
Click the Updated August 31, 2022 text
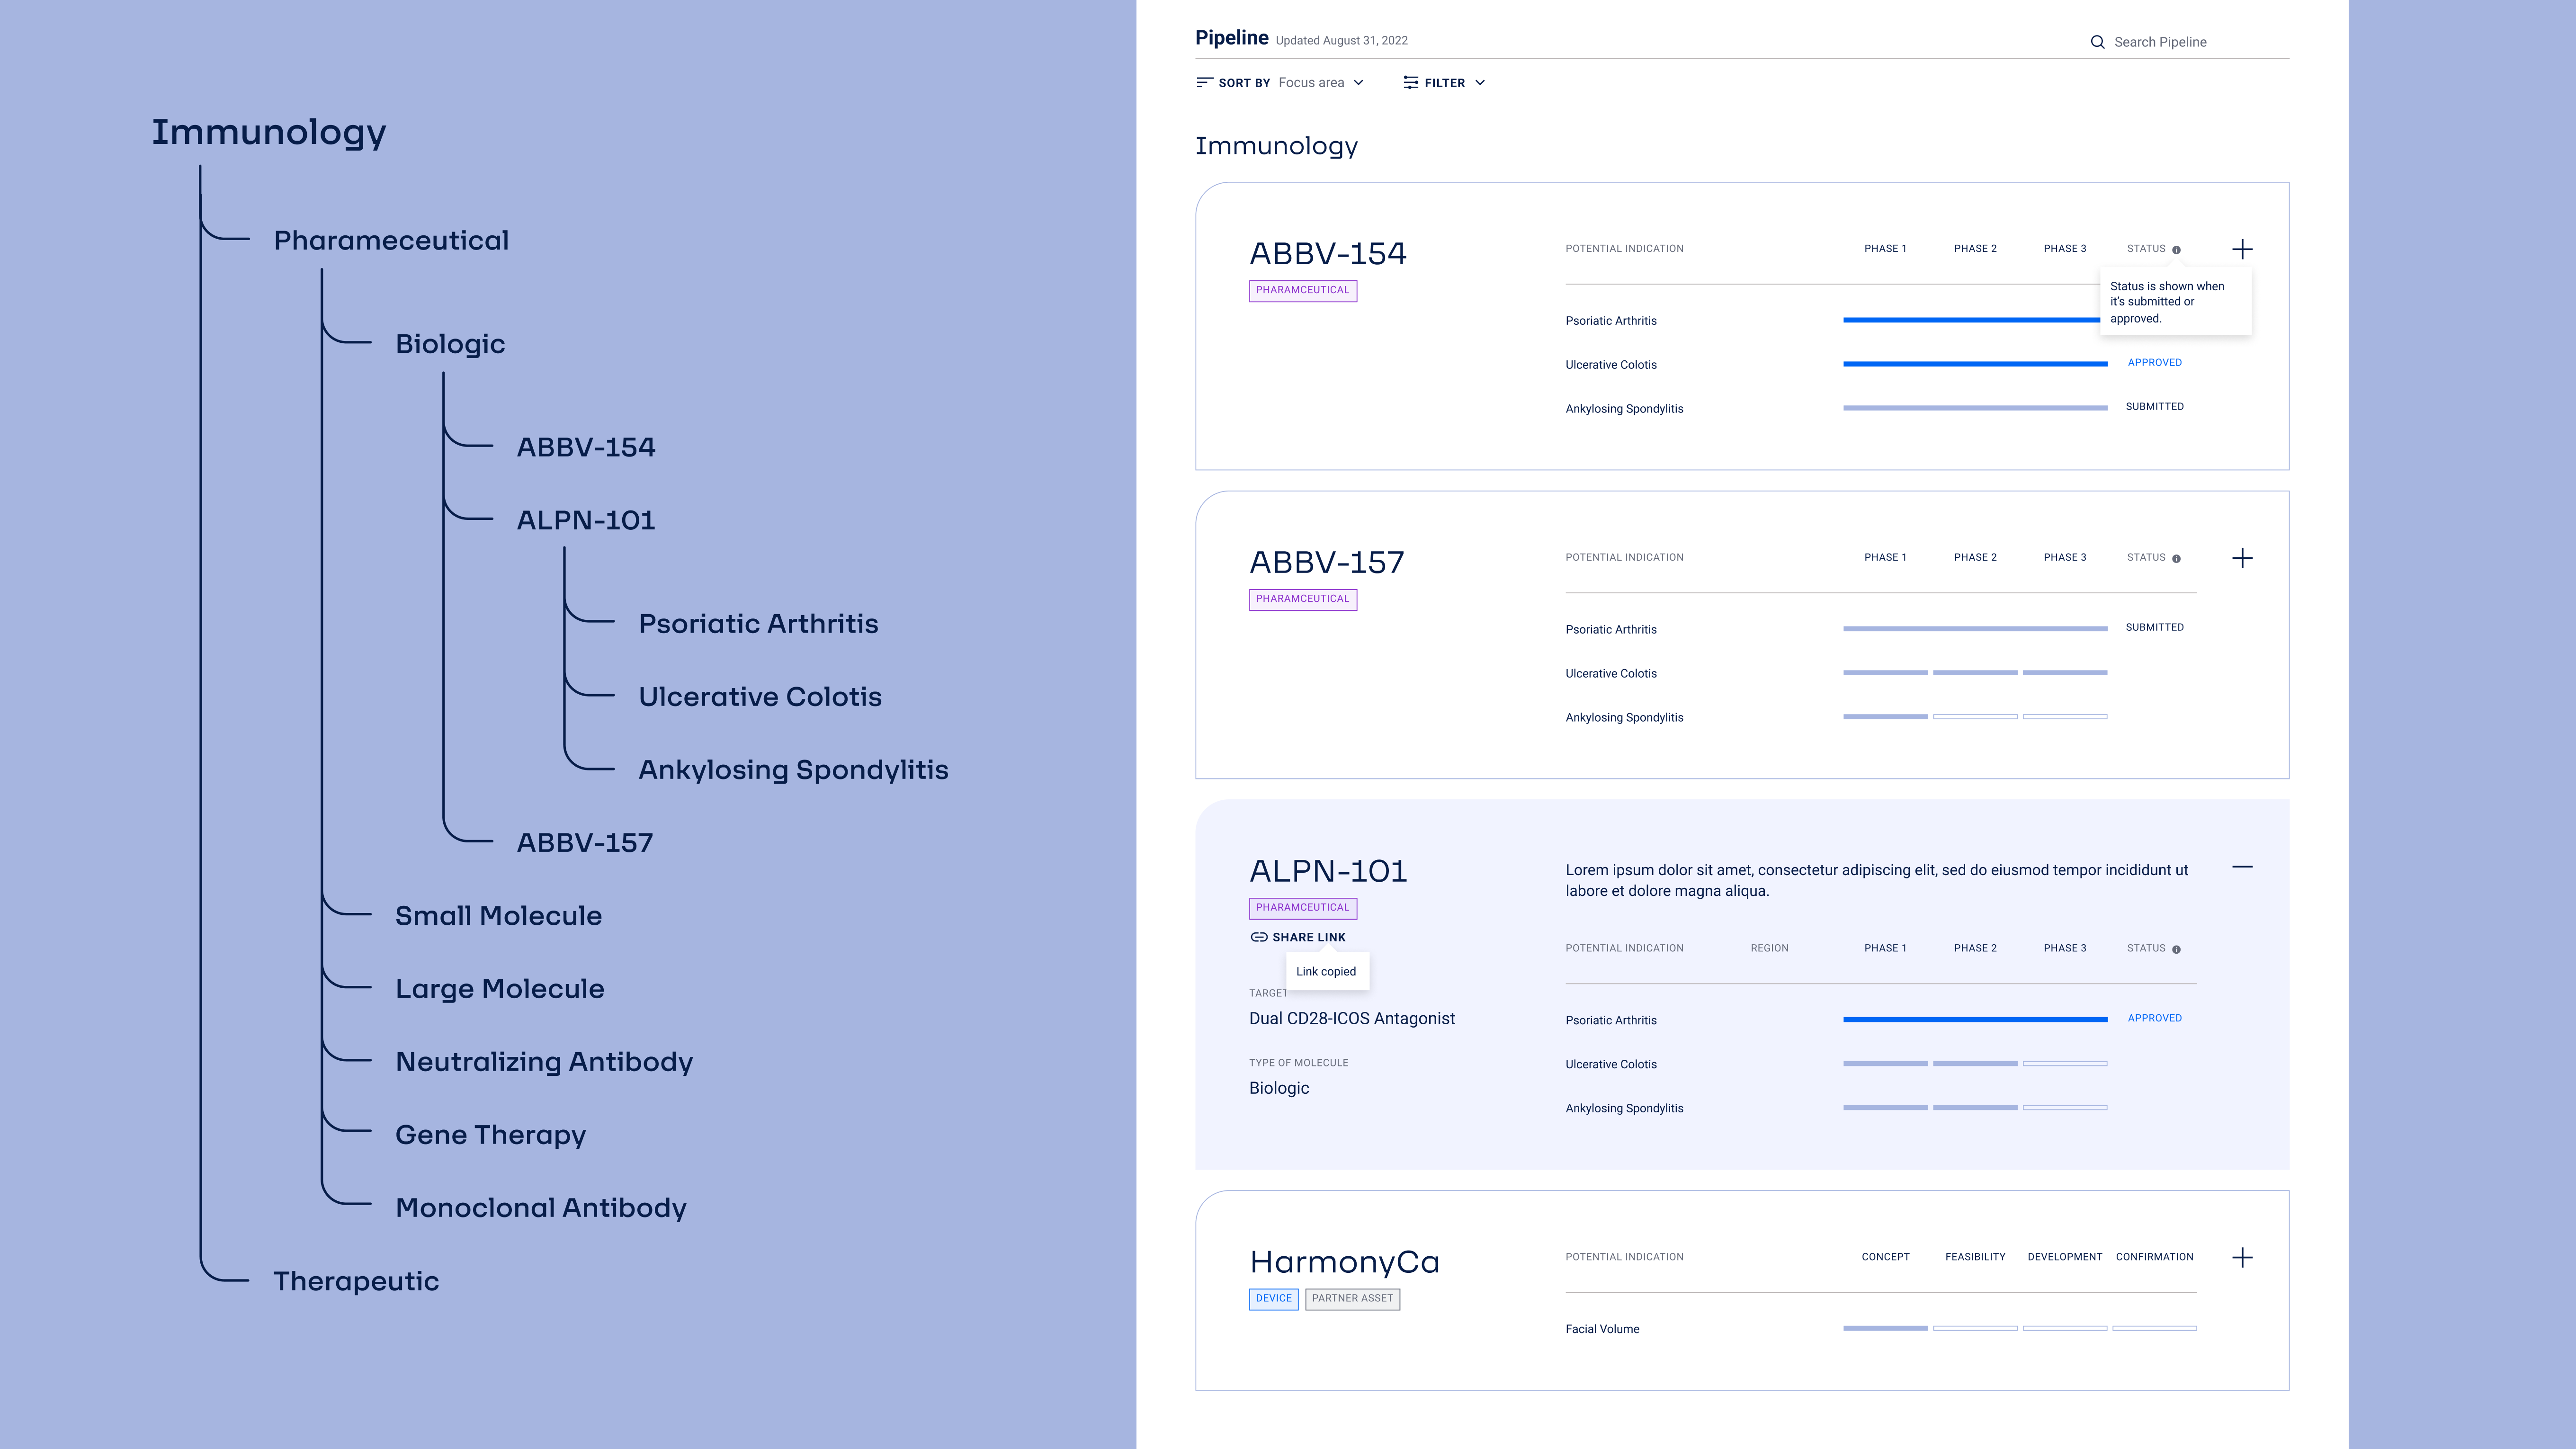(x=1341, y=41)
